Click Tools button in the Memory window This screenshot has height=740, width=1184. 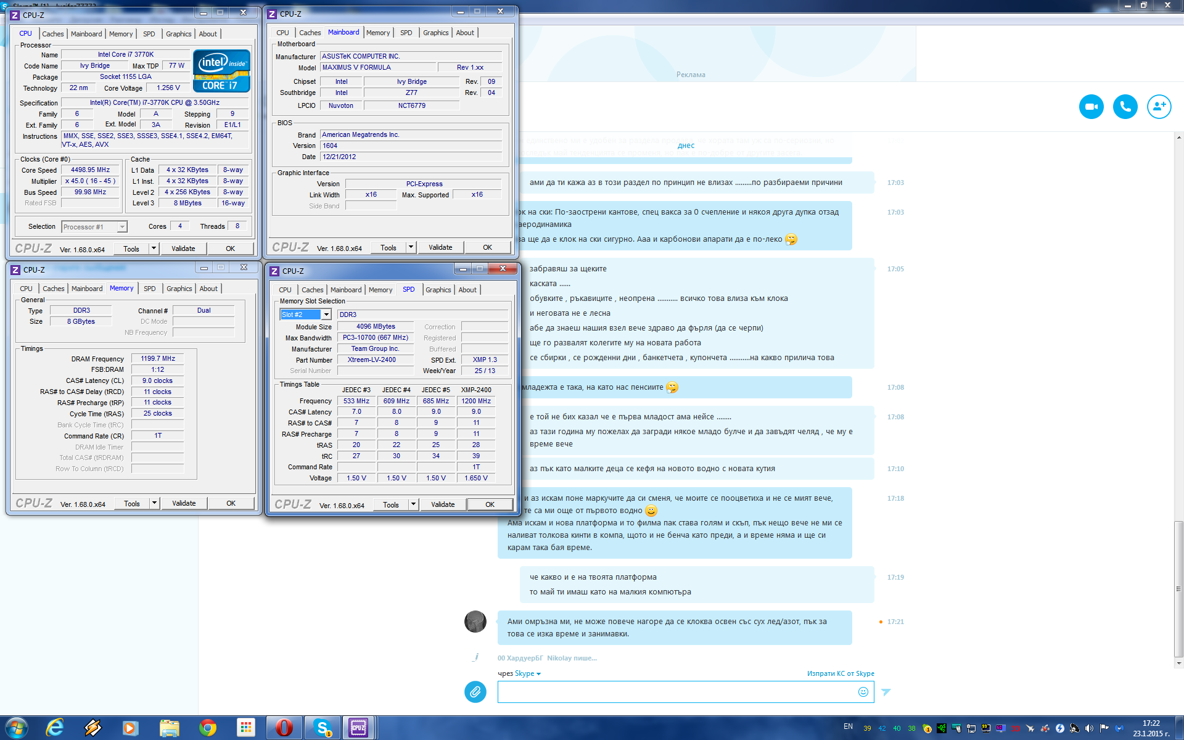tap(132, 503)
